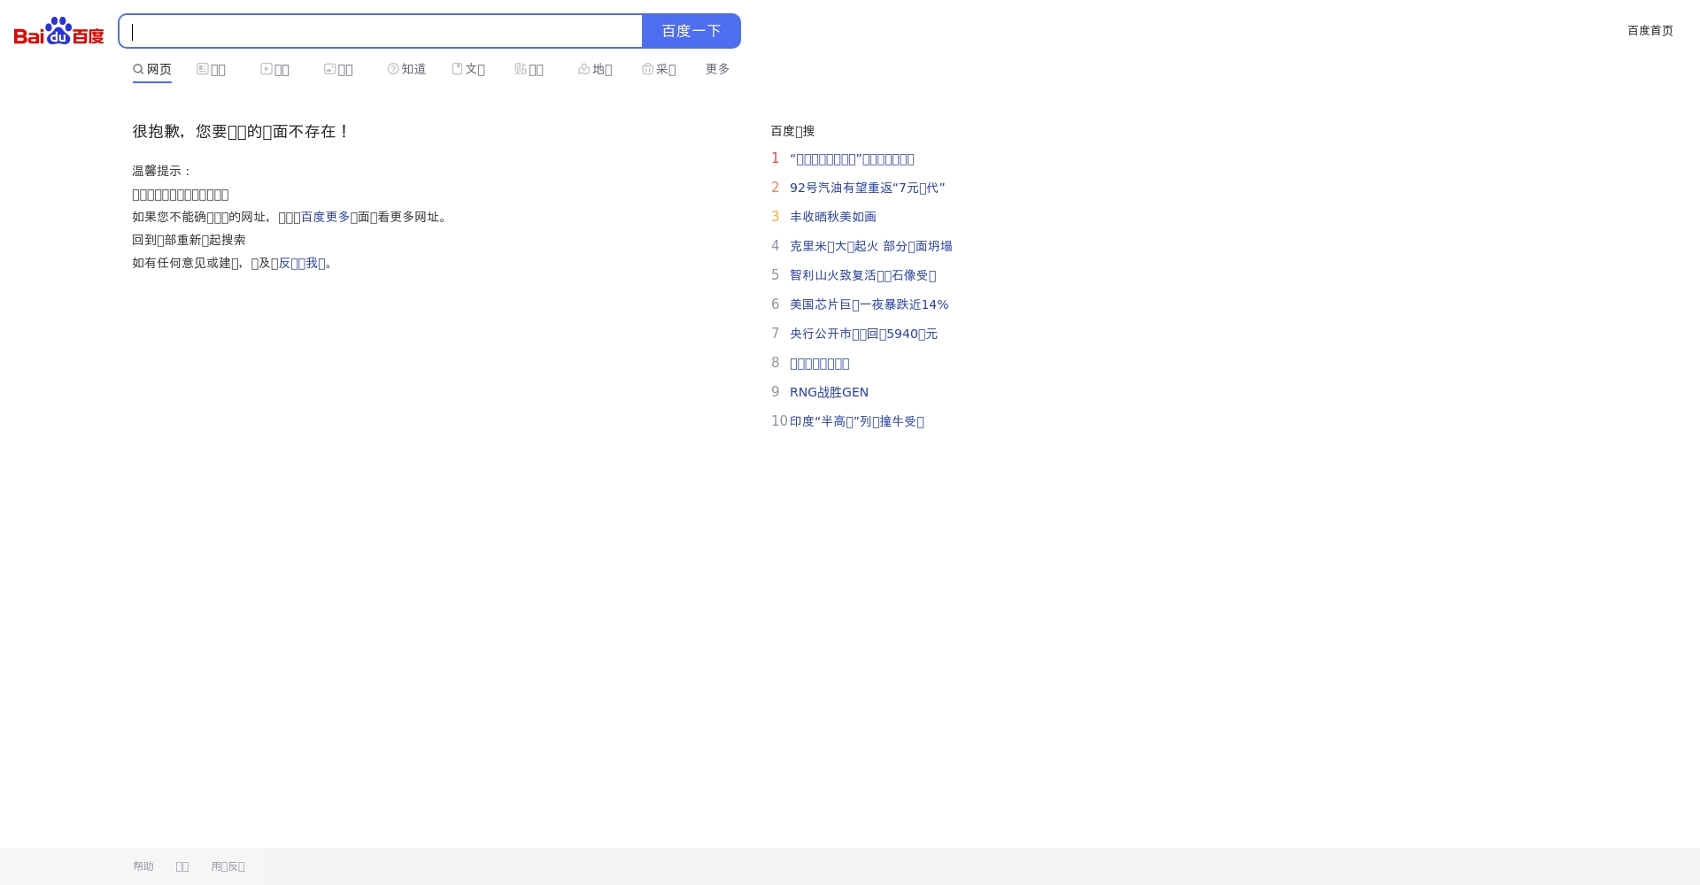
Task: Select the 网页 tab with magnifier icon
Action: pyautogui.click(x=152, y=69)
